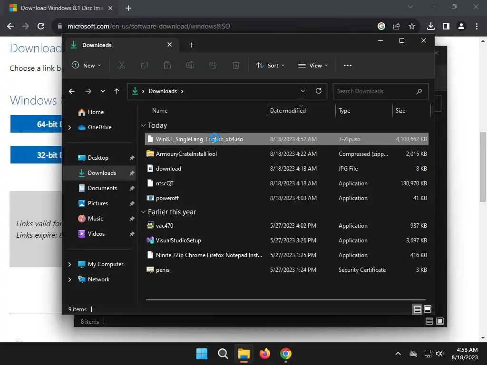Click the Name column header
The width and height of the screenshot is (487, 365).
tap(160, 110)
